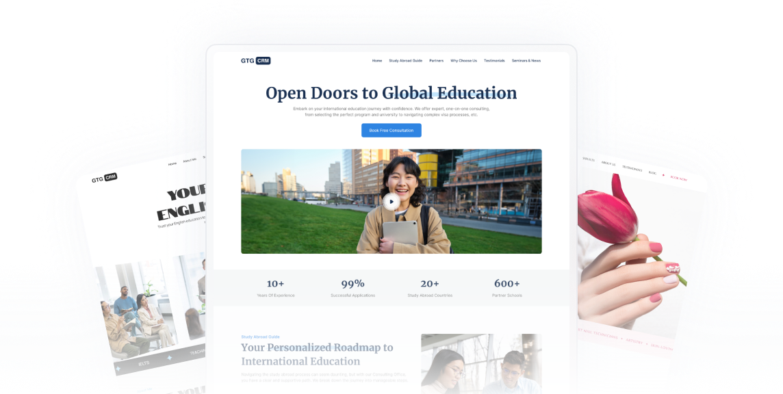
Task: Go to the Partners nav link
Action: coord(436,60)
